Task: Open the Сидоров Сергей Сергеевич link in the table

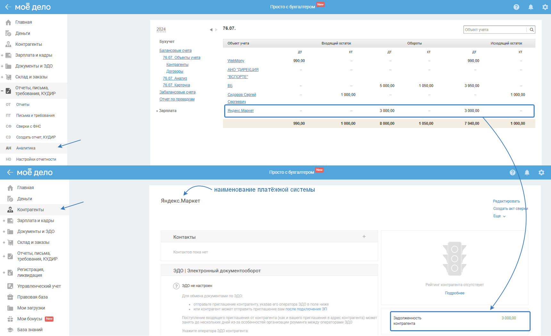Action: (242, 98)
